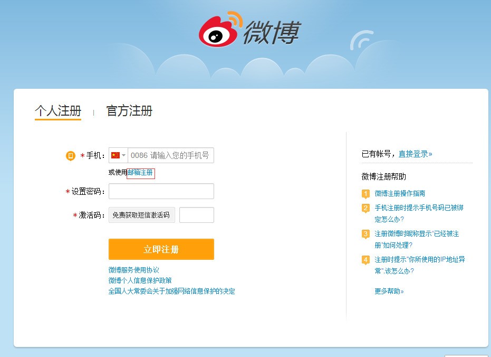Viewport: 491px width, 357px height.
Task: Click the 直接登录» link
Action: pyautogui.click(x=415, y=154)
